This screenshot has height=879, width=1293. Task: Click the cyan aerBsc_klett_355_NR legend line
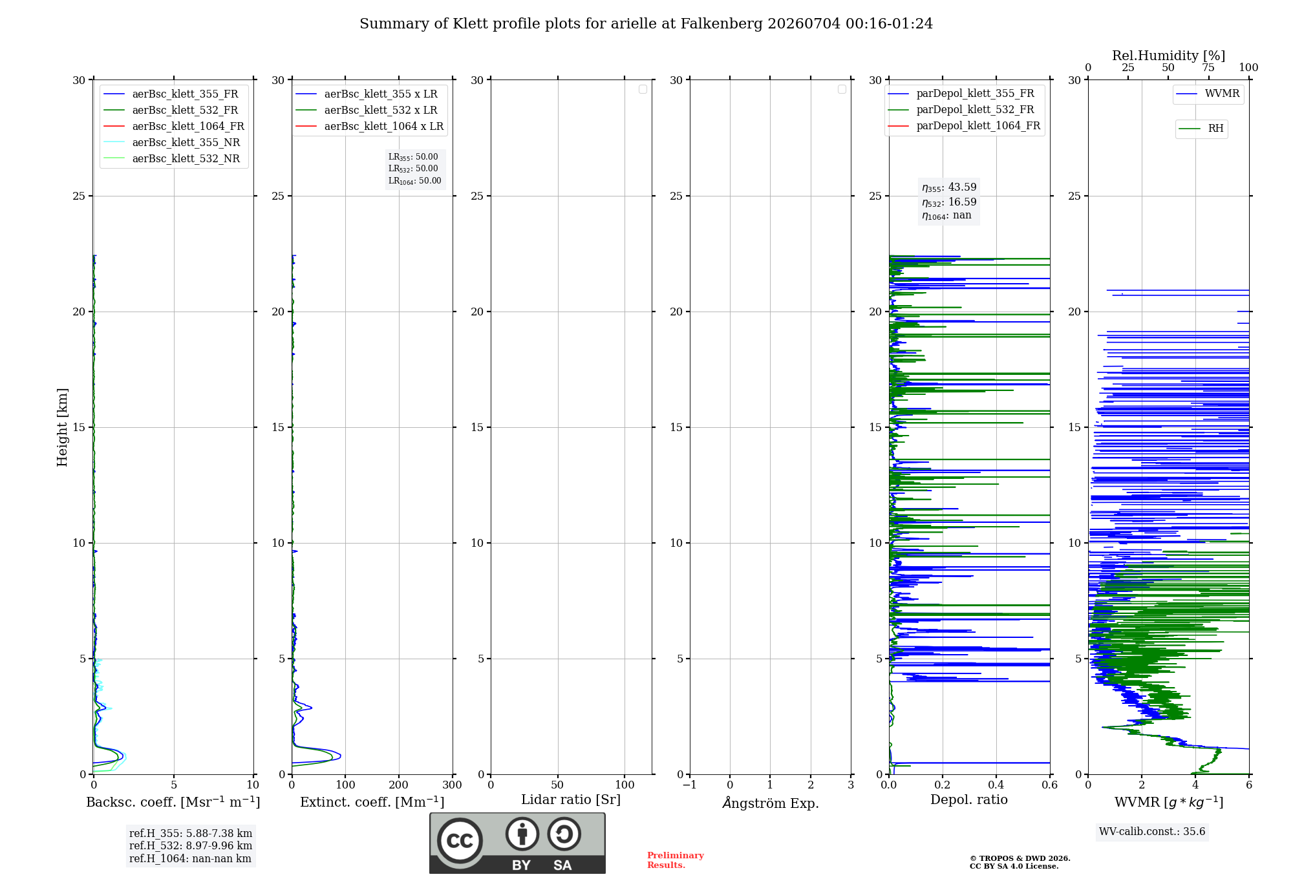point(114,143)
